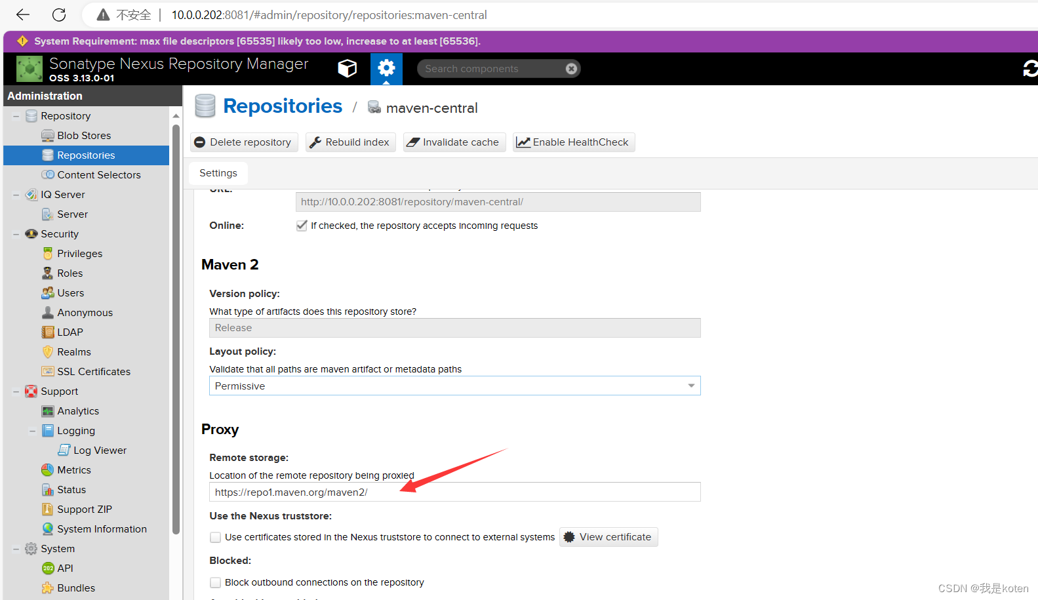This screenshot has width=1038, height=600.
Task: Enable the Nexus truststore checkbox
Action: (215, 537)
